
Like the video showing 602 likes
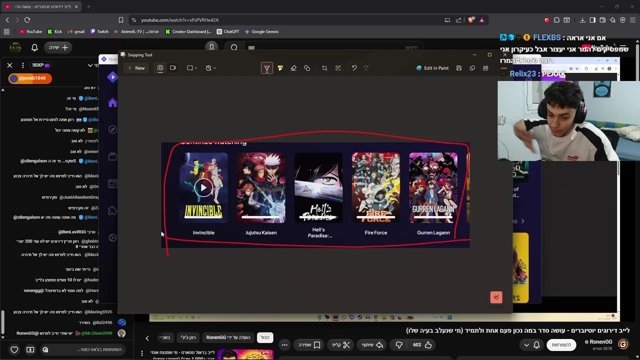pos(422,344)
